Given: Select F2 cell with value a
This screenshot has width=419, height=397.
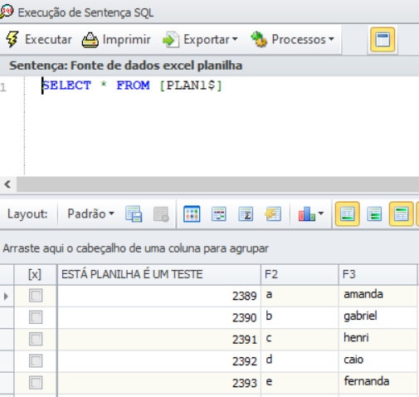Looking at the screenshot, I should pos(300,296).
